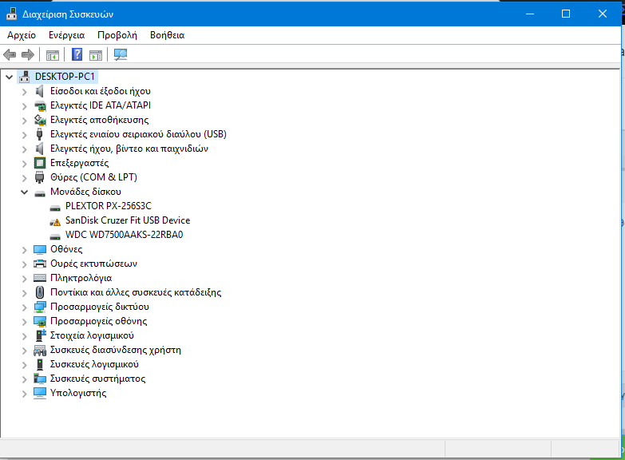
Task: Expand Προσαρμογείς οθόνης category
Action: click(x=24, y=322)
